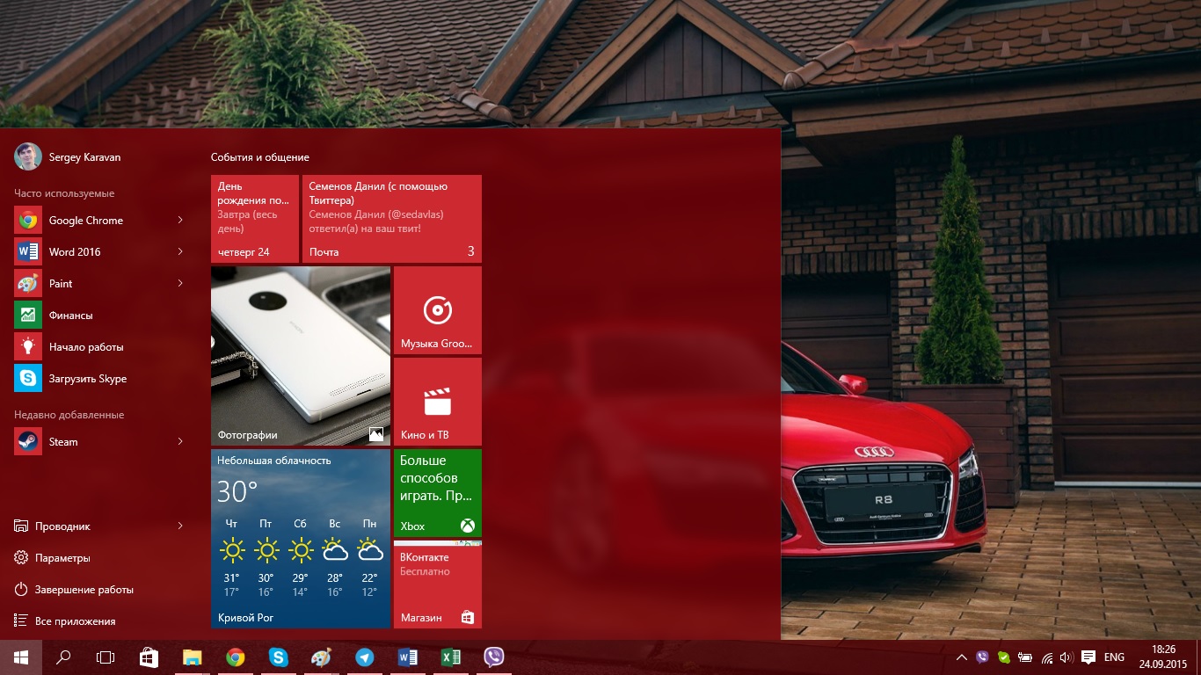Expand Проводник jump list arrow
The image size is (1201, 675).
(x=180, y=526)
